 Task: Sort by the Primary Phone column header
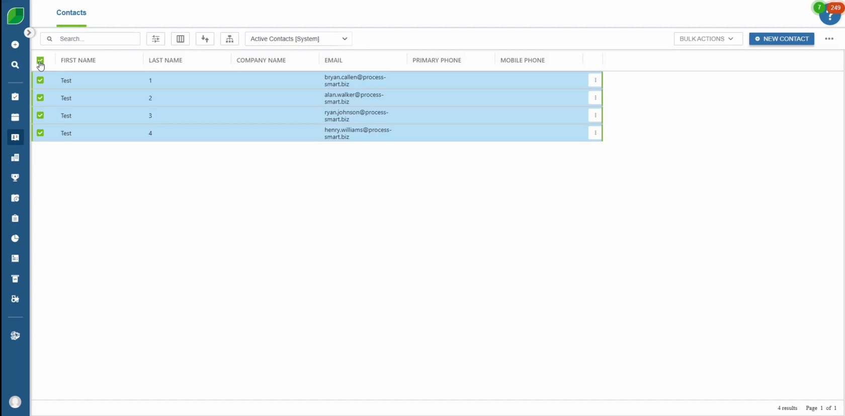click(437, 60)
